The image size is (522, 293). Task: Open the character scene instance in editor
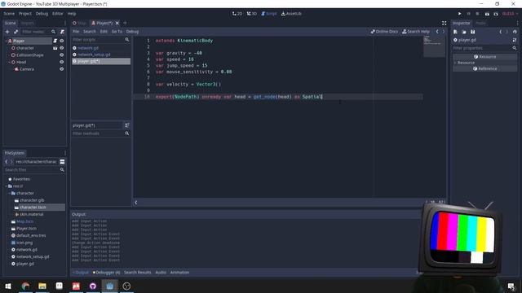(x=55, y=48)
